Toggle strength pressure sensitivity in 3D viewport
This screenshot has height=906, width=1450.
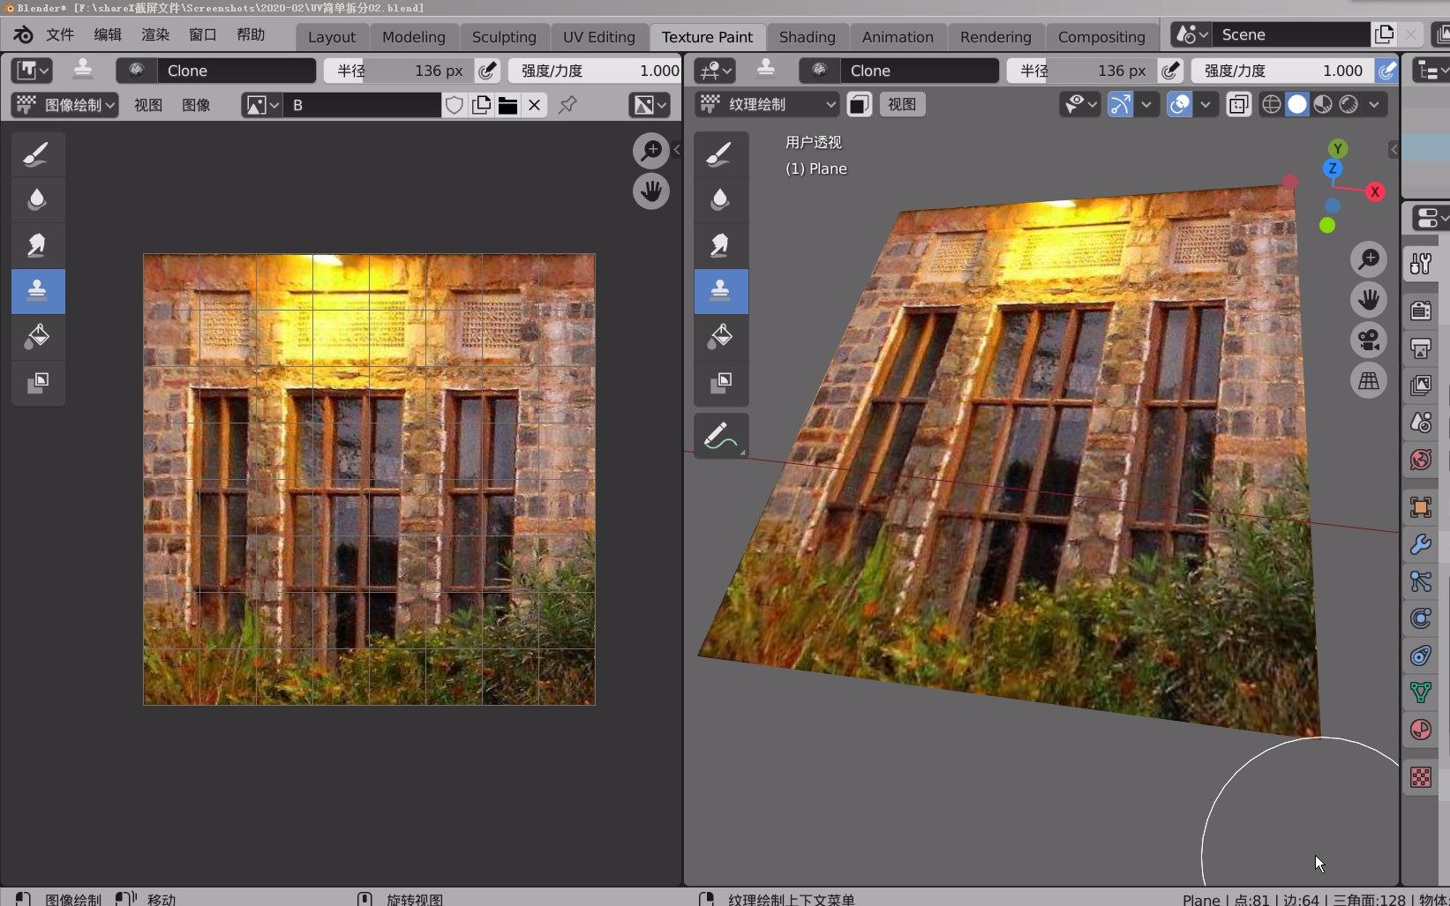1386,71
